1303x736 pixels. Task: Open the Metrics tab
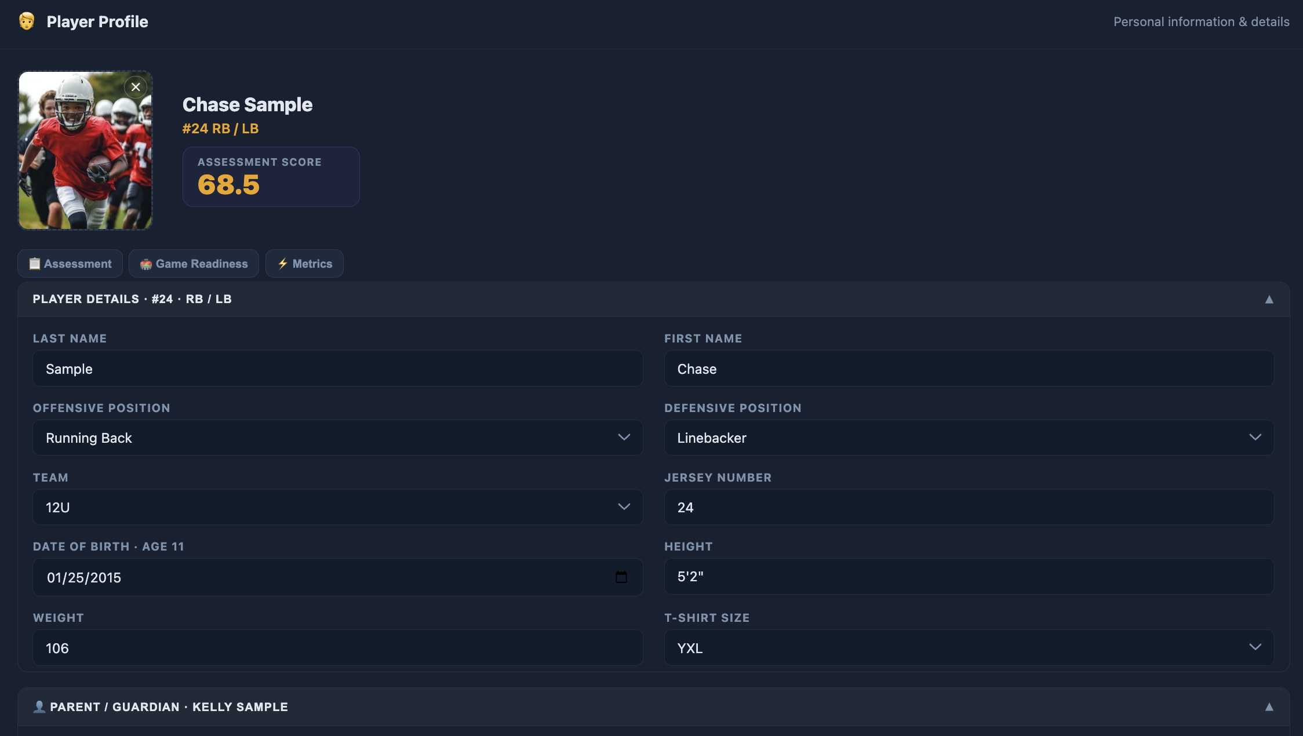click(x=304, y=264)
